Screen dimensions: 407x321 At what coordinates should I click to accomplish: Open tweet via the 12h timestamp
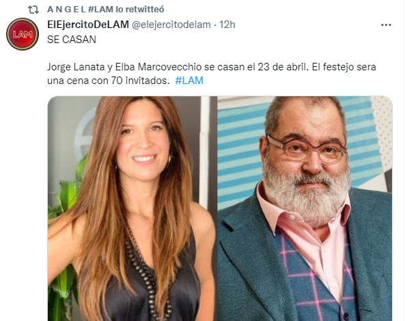[227, 25]
